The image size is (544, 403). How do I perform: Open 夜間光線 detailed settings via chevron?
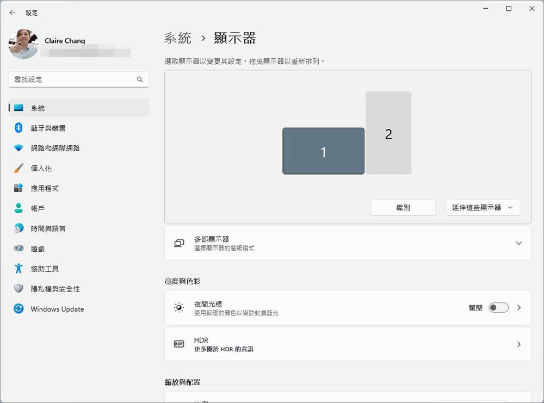tap(518, 307)
